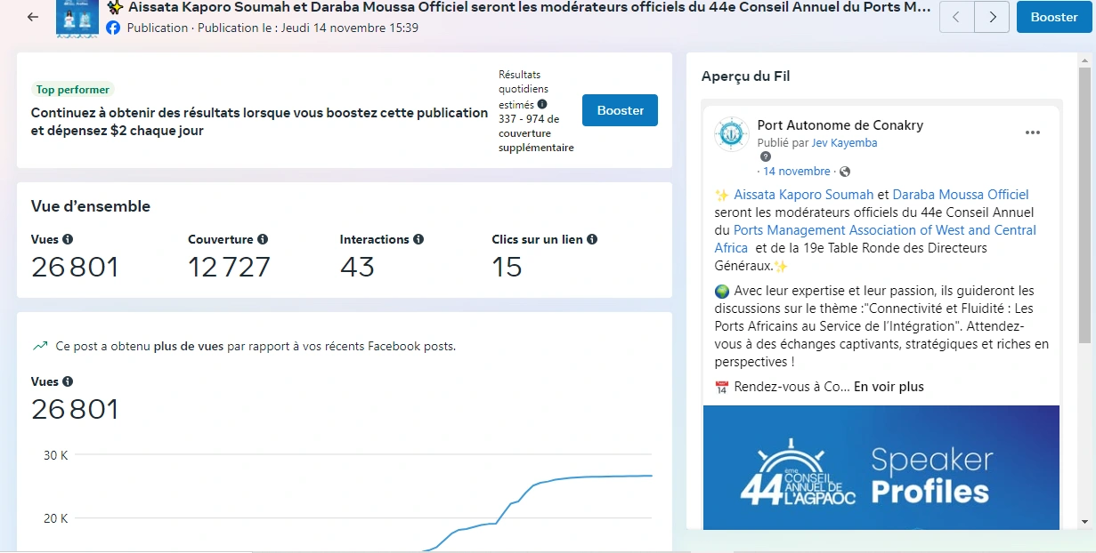The width and height of the screenshot is (1096, 553).
Task: Click the 26 801 views value in overview
Action: coord(75,267)
